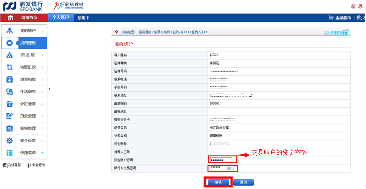Click the home icon beside 网银首页
The image size is (366, 189).
(x=10, y=18)
